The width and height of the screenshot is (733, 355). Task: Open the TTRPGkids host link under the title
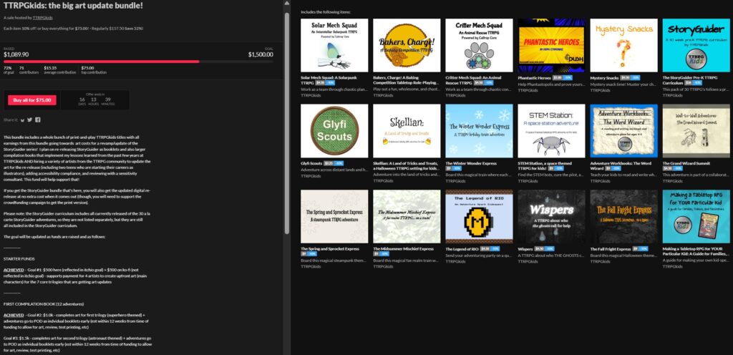(x=42, y=18)
